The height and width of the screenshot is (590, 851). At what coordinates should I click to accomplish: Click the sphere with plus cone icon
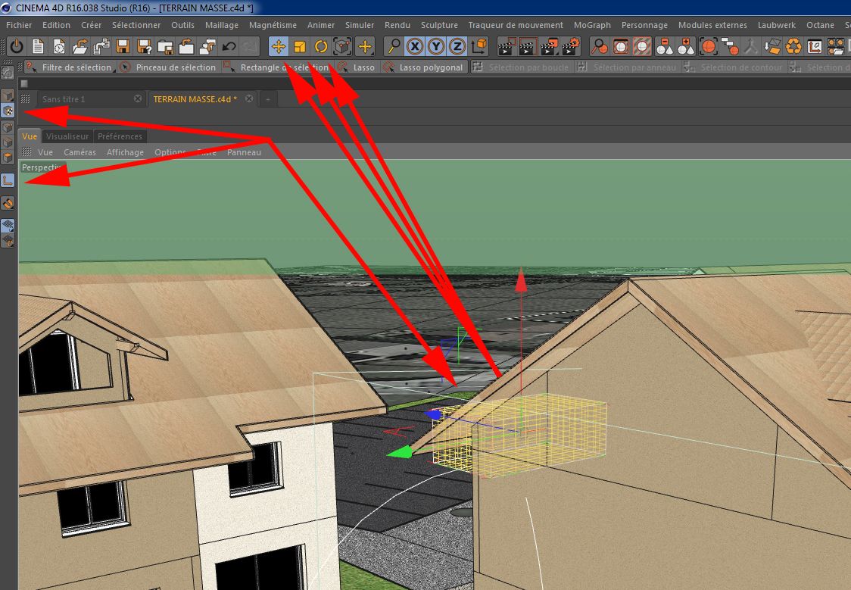click(685, 47)
